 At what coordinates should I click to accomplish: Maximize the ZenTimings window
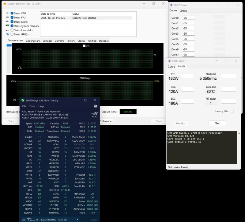85,100
